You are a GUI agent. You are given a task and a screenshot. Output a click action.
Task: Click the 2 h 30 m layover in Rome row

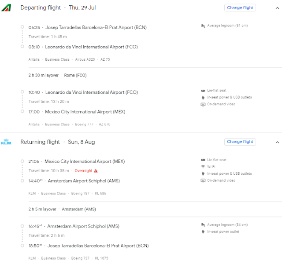[x=57, y=75]
